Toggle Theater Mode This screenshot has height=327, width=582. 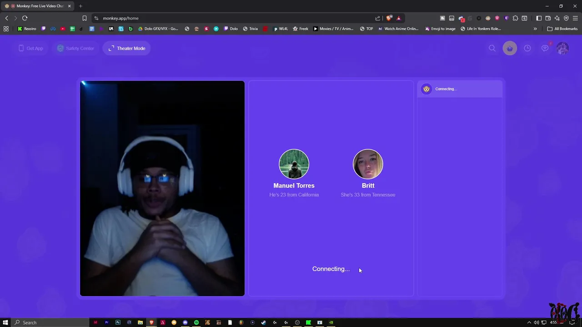click(x=126, y=48)
